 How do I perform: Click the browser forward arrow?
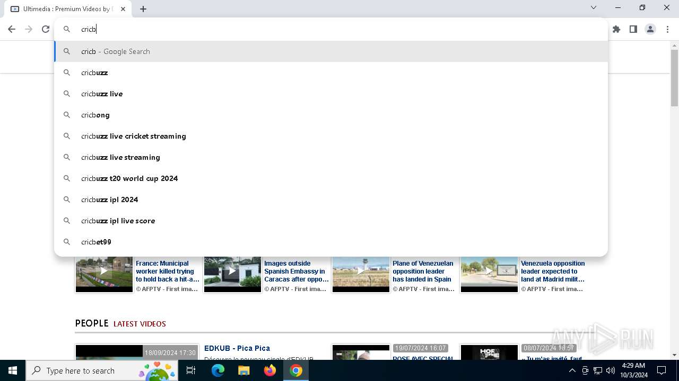29,29
